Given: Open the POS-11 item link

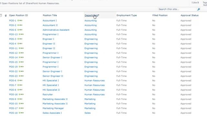Looking at the screenshot, I should pyautogui.click(x=13, y=48).
